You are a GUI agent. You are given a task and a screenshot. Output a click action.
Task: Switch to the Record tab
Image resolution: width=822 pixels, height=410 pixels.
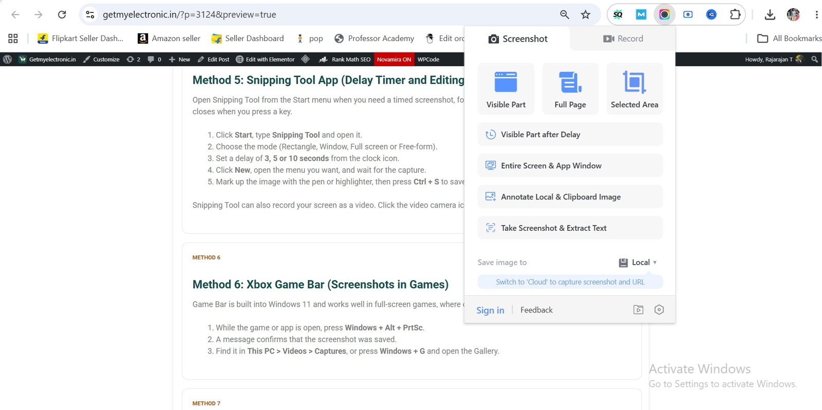623,39
